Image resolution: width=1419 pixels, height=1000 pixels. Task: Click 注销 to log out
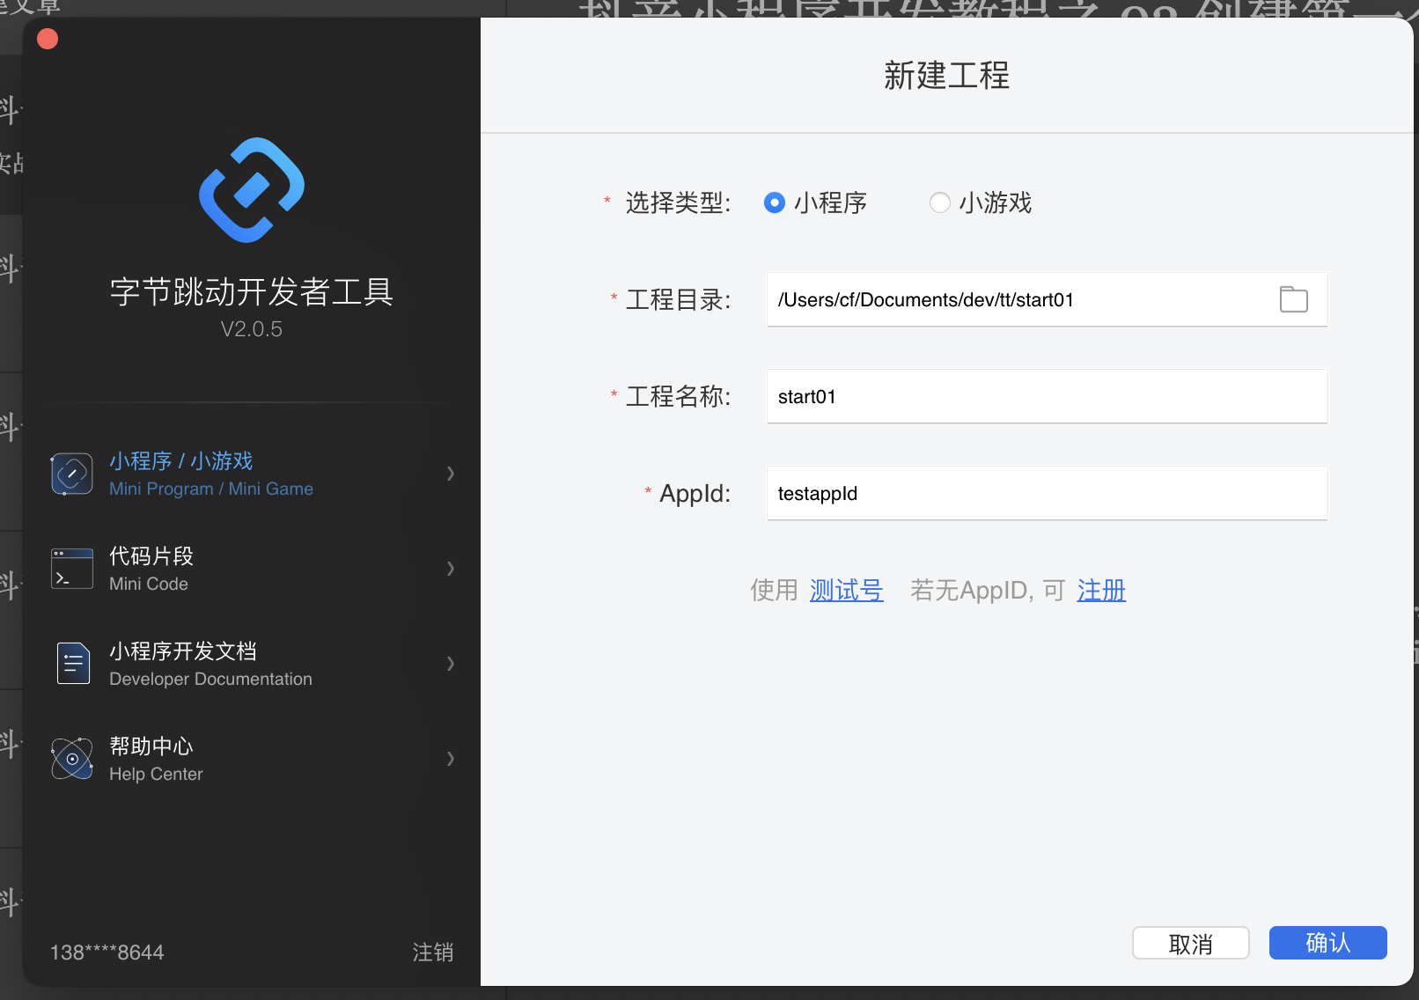coord(433,952)
